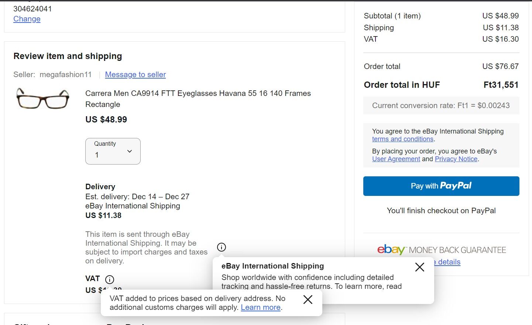
Task: Open the terms and conditions link
Action: tap(403, 139)
